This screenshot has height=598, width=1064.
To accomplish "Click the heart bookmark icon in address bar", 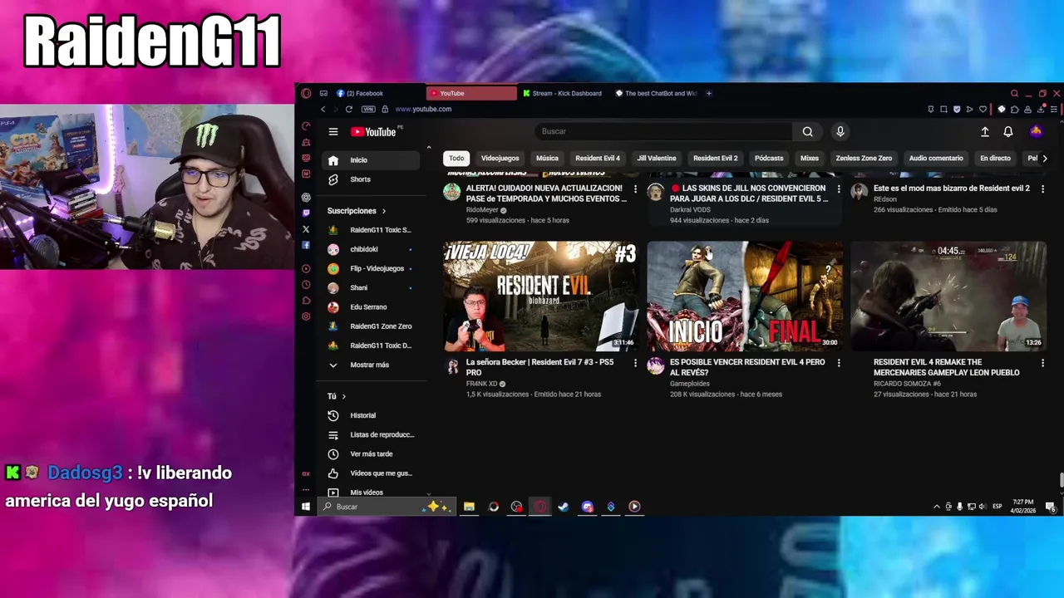I will [983, 109].
